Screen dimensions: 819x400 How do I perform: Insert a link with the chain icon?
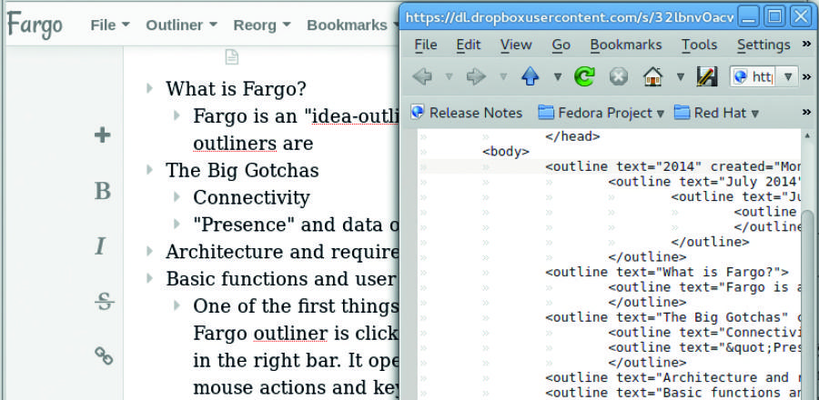(104, 355)
